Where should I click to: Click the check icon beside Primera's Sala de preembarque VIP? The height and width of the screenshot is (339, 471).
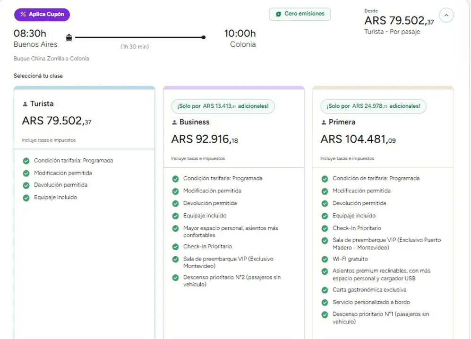[325, 241]
